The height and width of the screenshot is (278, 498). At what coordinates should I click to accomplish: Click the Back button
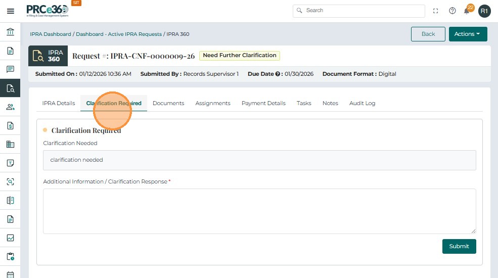pyautogui.click(x=428, y=34)
